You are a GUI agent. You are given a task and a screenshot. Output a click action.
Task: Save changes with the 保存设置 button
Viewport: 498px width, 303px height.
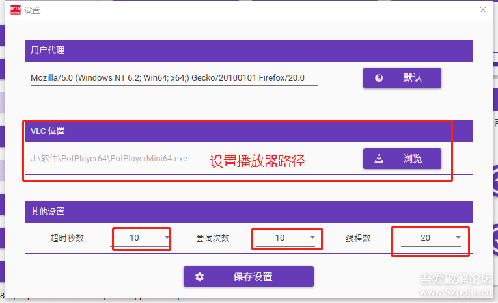point(248,276)
